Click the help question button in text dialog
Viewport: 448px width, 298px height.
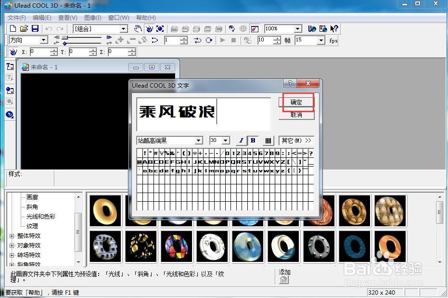tap(290, 83)
